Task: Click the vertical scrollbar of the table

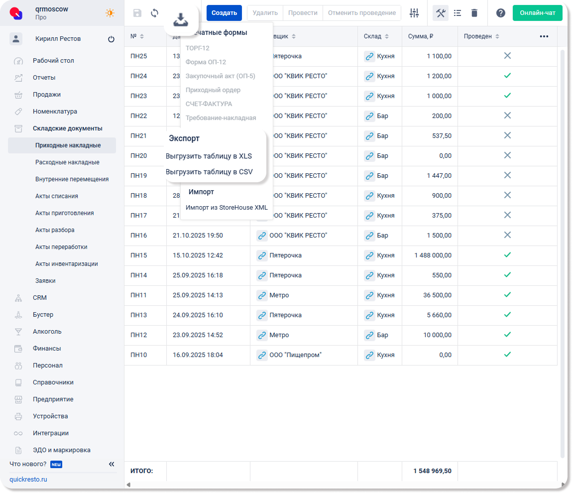Action: point(563,249)
